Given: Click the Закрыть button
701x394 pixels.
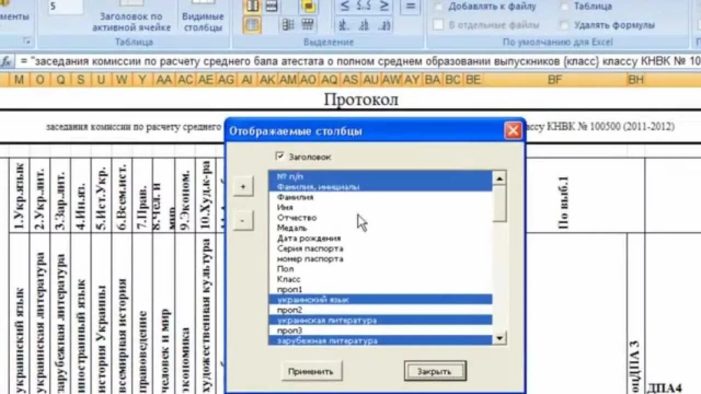Looking at the screenshot, I should point(435,371).
